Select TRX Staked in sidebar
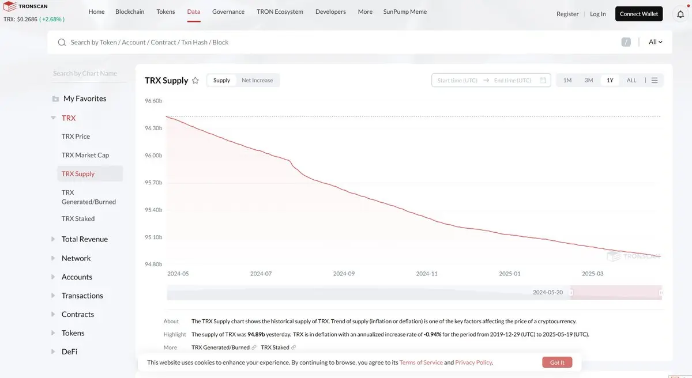The height and width of the screenshot is (378, 692). (78, 218)
